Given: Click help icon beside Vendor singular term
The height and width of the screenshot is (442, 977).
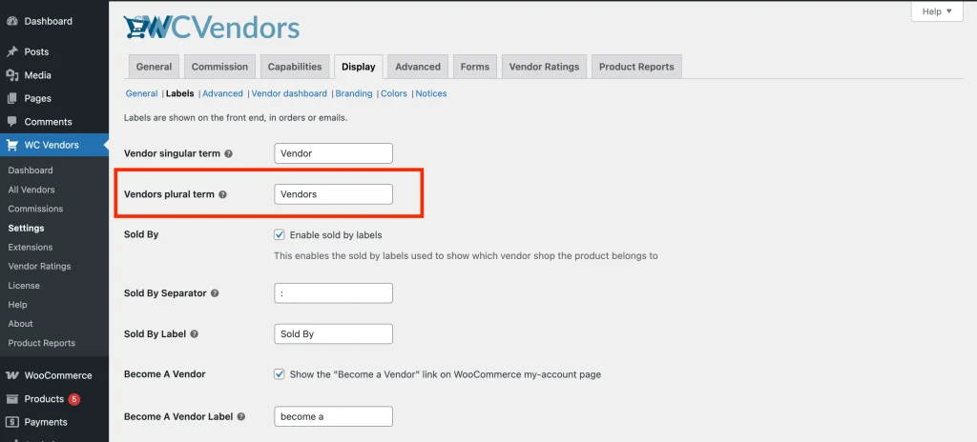Looking at the screenshot, I should [229, 153].
